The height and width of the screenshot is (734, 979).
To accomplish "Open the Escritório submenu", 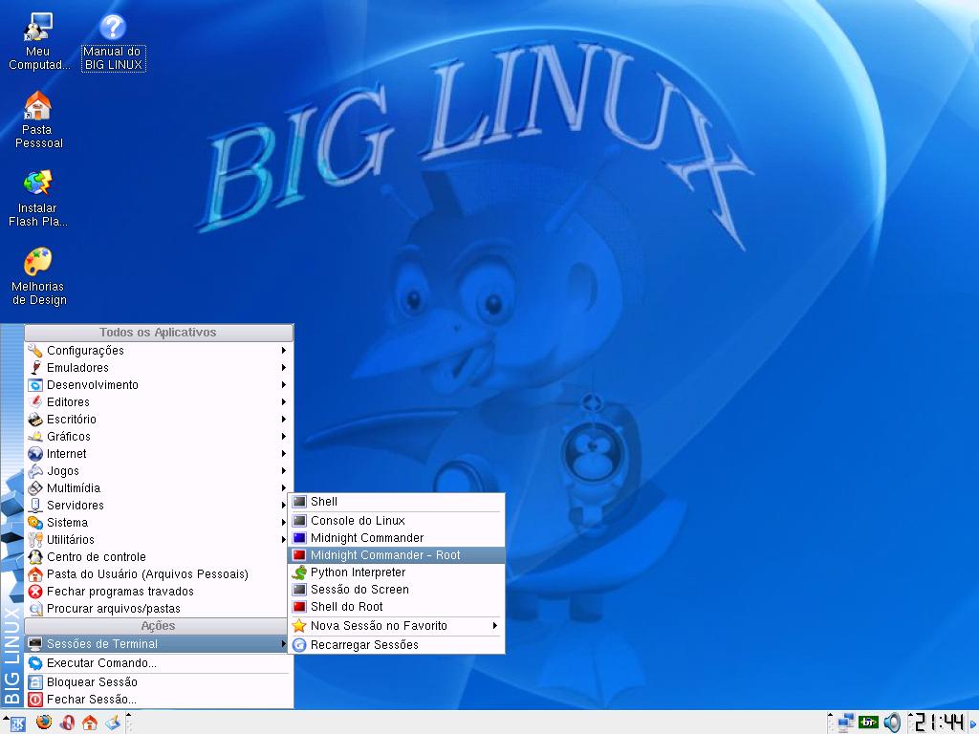I will [x=159, y=419].
